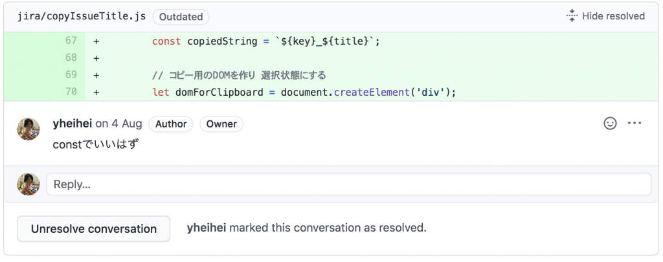This screenshot has width=663, height=262.
Task: Click the avatar next to Reply field
Action: (28, 184)
